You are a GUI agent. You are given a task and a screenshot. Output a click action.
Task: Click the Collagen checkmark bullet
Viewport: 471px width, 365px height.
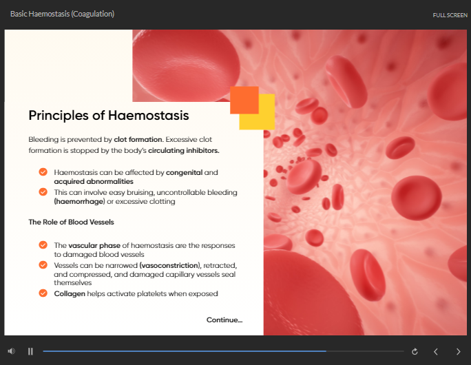(x=43, y=293)
